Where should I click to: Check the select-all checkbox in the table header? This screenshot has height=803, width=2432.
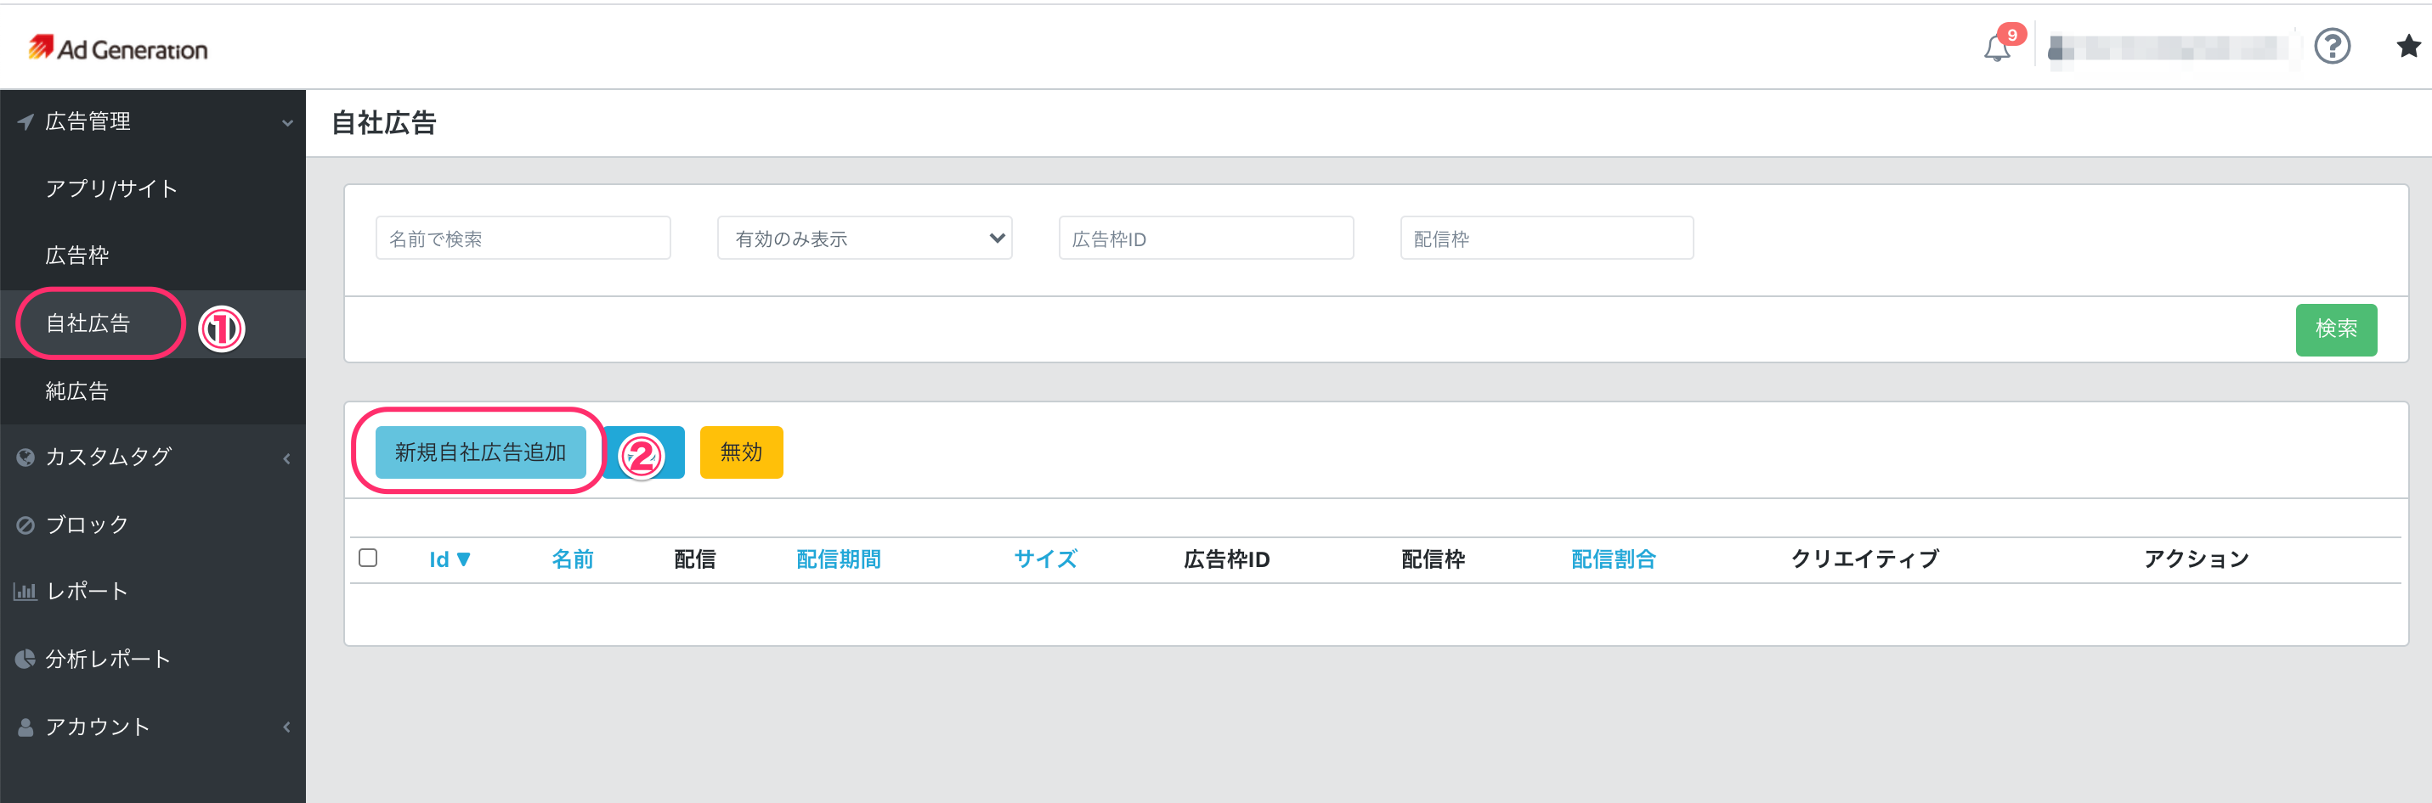(368, 559)
